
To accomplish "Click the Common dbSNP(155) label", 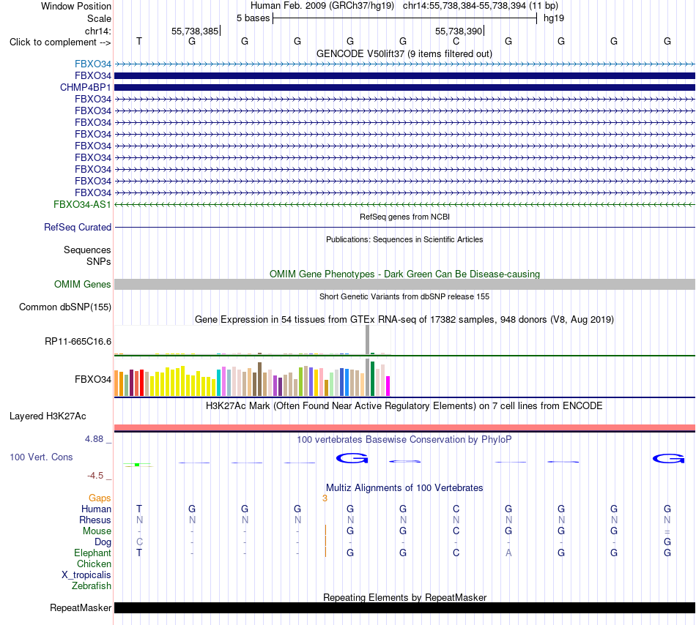I will pos(64,307).
